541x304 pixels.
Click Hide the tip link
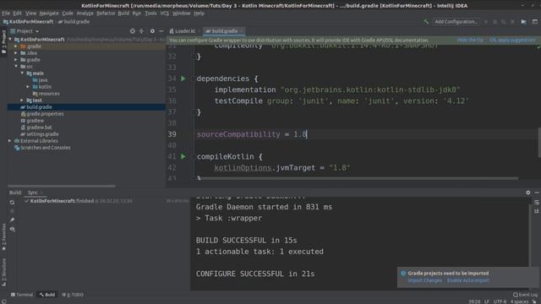(470, 40)
